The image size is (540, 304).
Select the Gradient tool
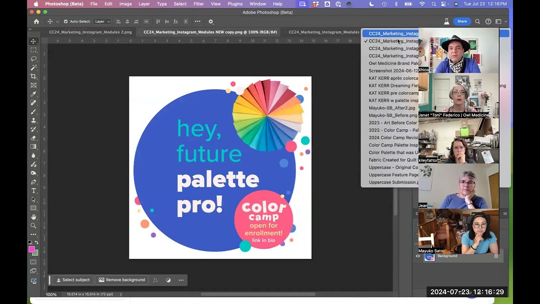pyautogui.click(x=33, y=147)
